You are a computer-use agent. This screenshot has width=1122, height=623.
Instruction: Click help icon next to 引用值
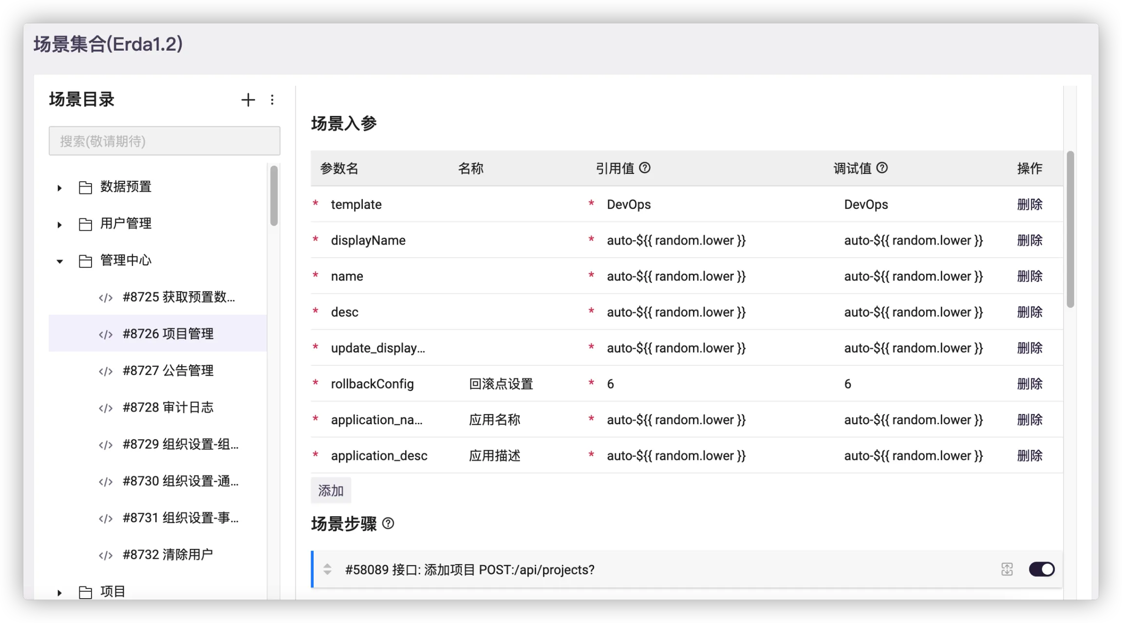(x=645, y=168)
